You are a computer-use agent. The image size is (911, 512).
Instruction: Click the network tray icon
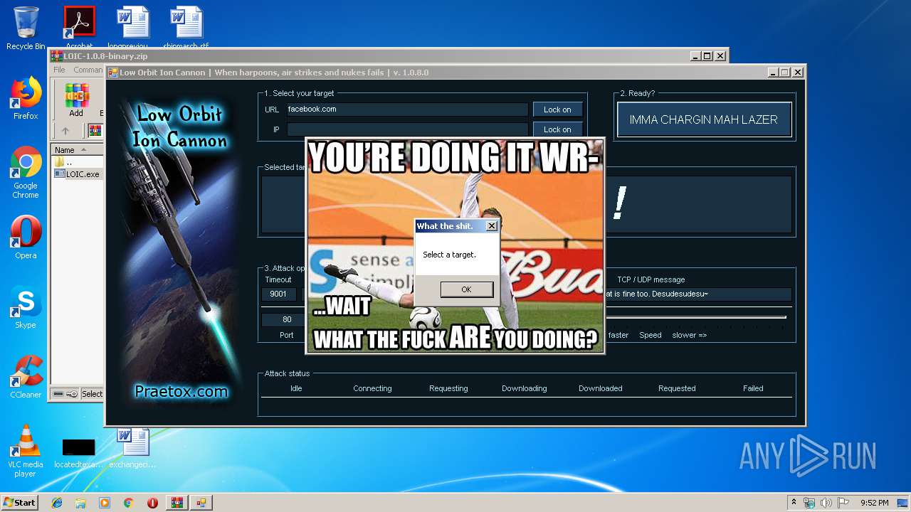pyautogui.click(x=809, y=503)
